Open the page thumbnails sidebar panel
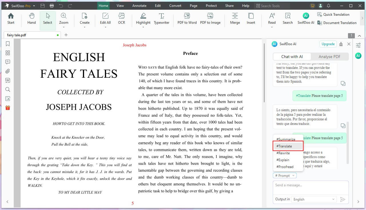366x210 pixels. click(x=8, y=53)
